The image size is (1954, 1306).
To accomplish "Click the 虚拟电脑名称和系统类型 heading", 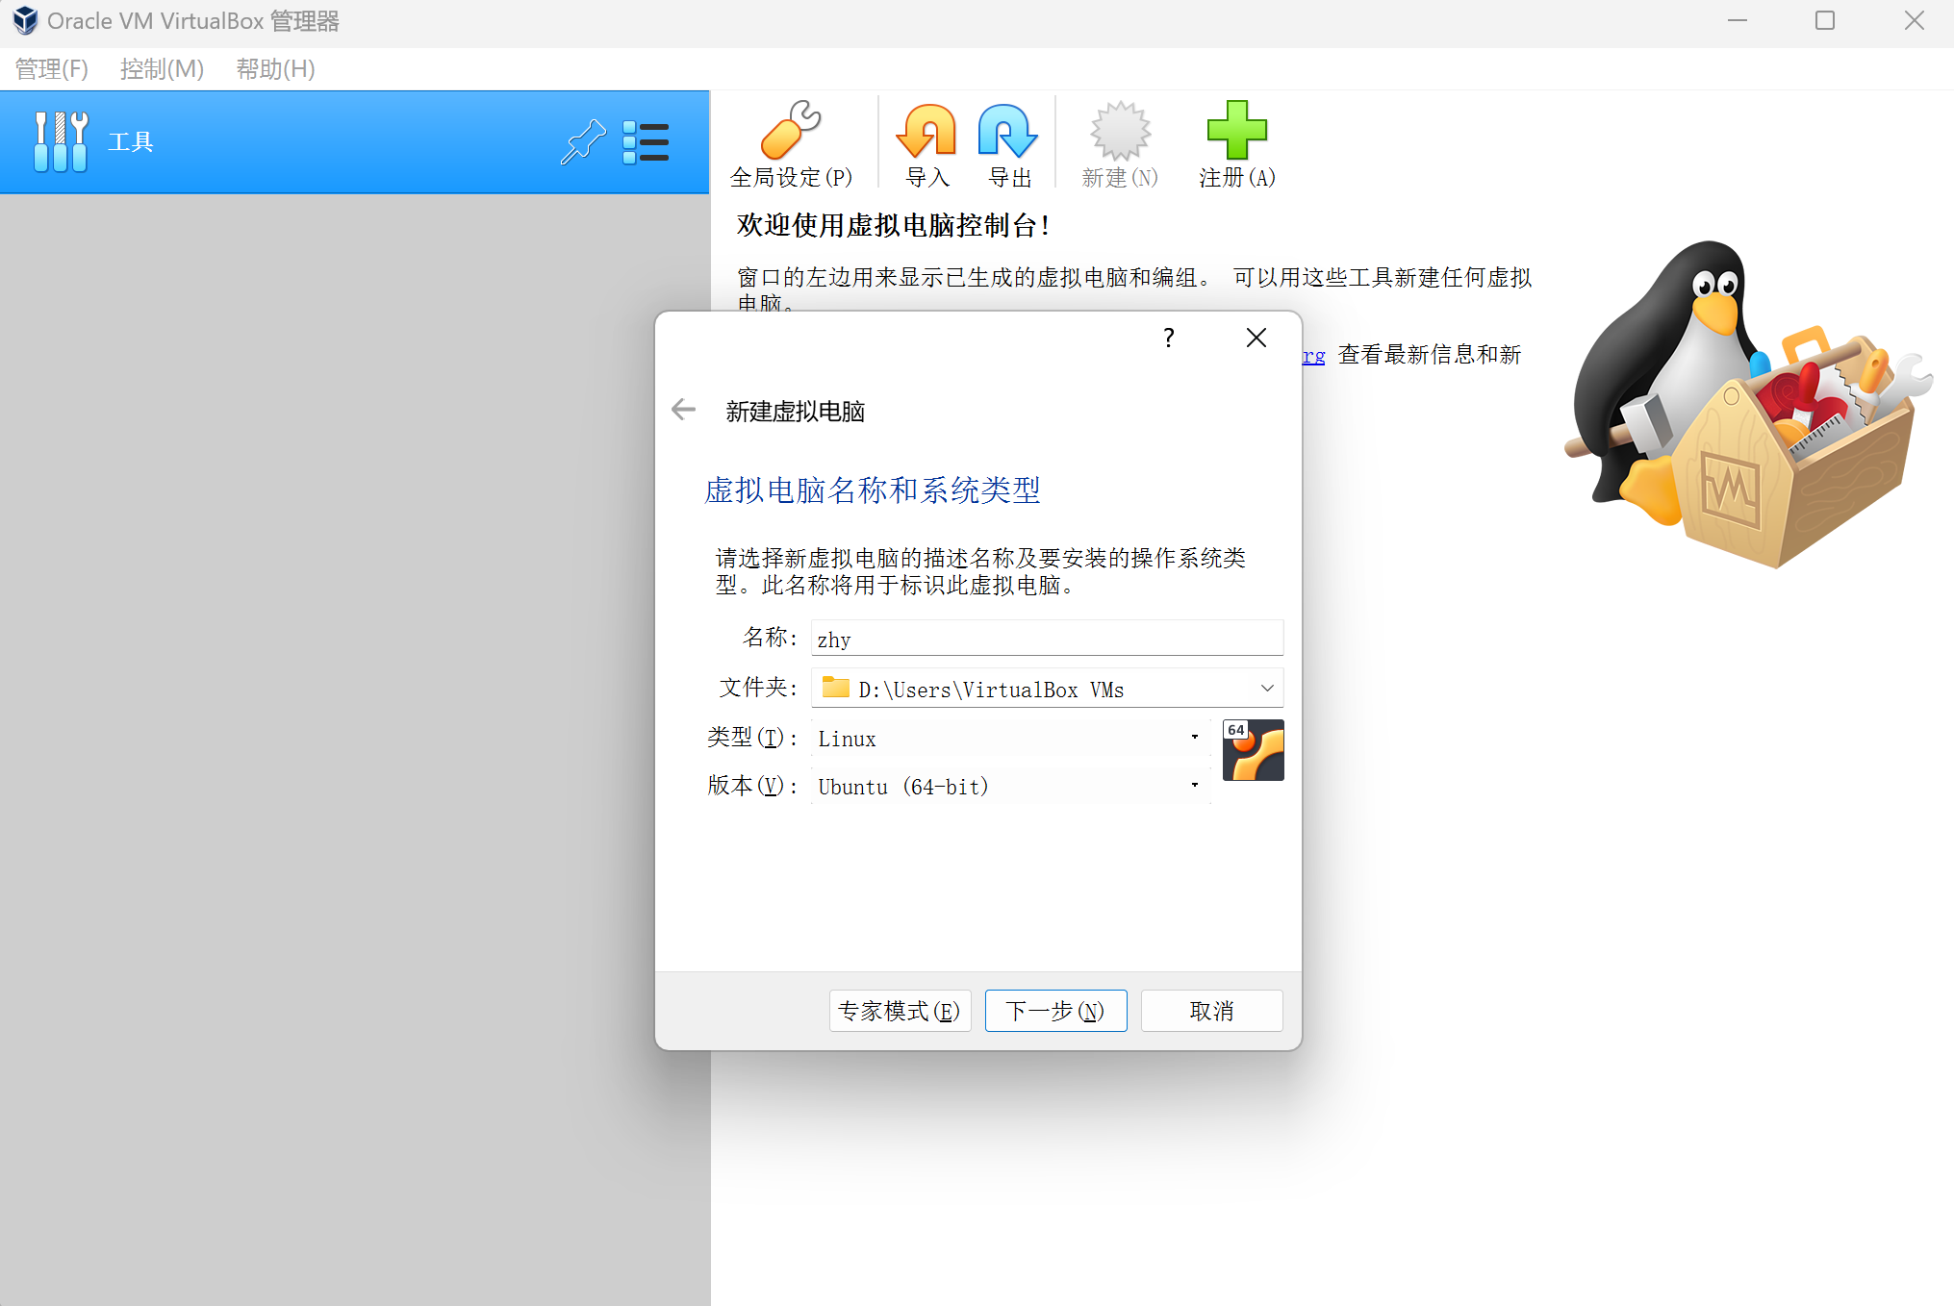I will pyautogui.click(x=873, y=490).
